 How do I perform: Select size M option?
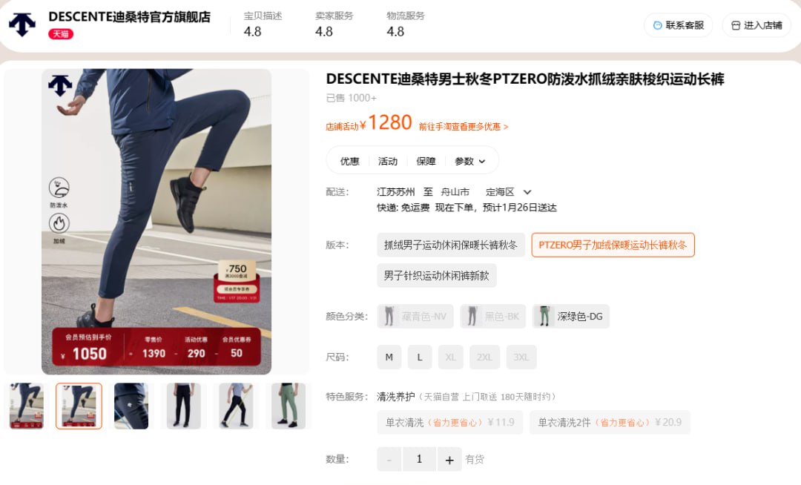click(389, 357)
